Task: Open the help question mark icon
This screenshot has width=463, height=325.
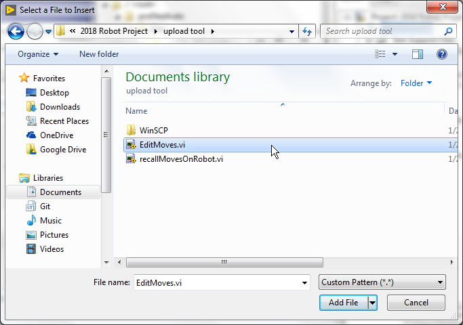Action: 441,54
